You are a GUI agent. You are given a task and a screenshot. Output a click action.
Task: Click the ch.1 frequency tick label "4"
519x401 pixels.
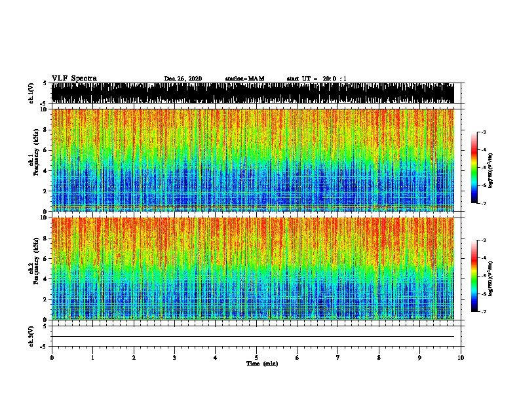(46, 171)
